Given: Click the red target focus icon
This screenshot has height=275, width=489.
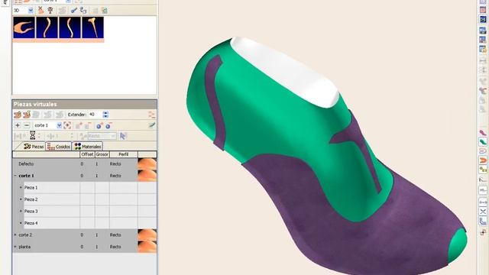Looking at the screenshot, I should click(x=67, y=125).
